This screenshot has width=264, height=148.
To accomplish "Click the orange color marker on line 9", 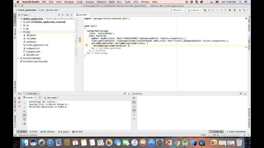I will tap(80, 38).
